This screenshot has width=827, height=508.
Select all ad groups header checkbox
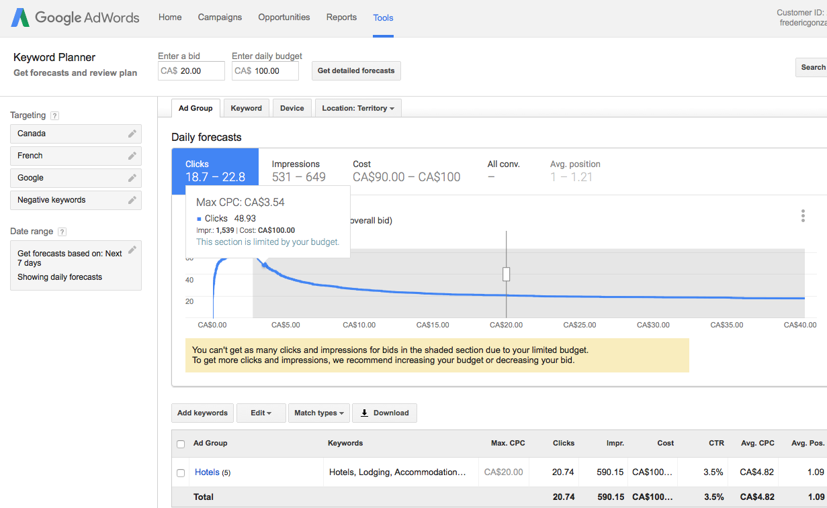pyautogui.click(x=181, y=444)
